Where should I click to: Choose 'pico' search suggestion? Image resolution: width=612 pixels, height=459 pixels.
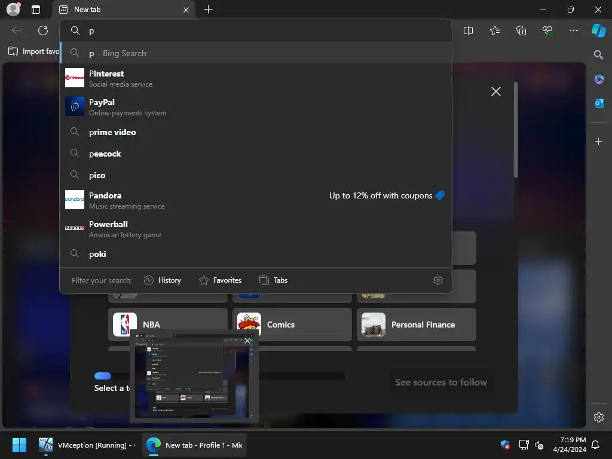(256, 175)
